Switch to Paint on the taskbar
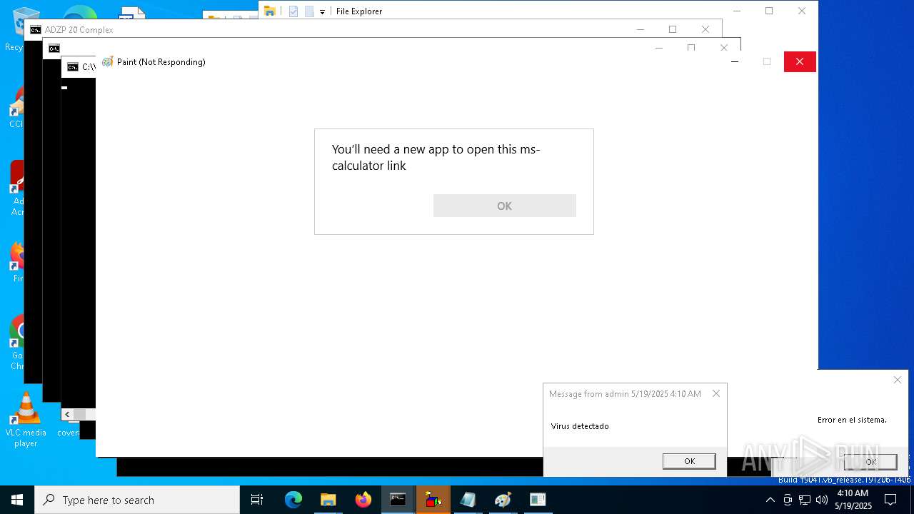 [503, 500]
